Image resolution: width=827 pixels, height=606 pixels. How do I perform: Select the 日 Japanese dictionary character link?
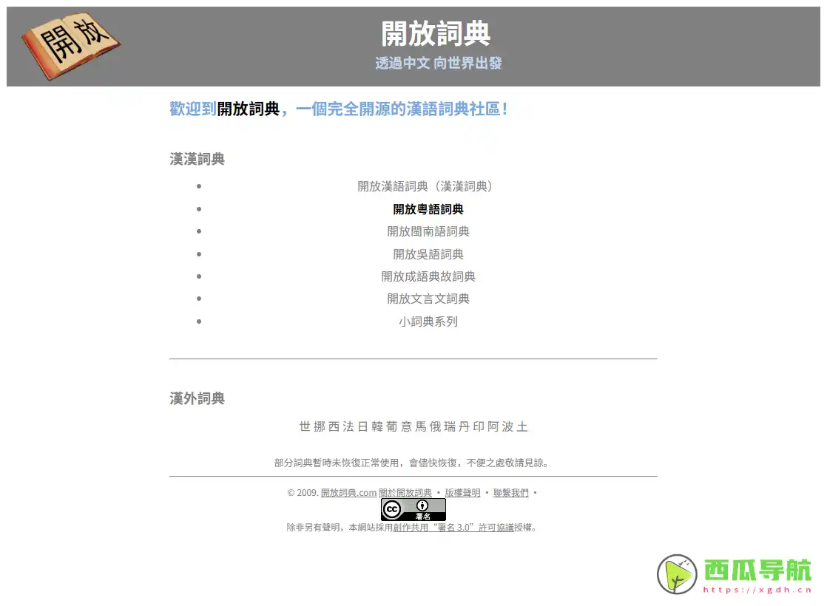[362, 426]
